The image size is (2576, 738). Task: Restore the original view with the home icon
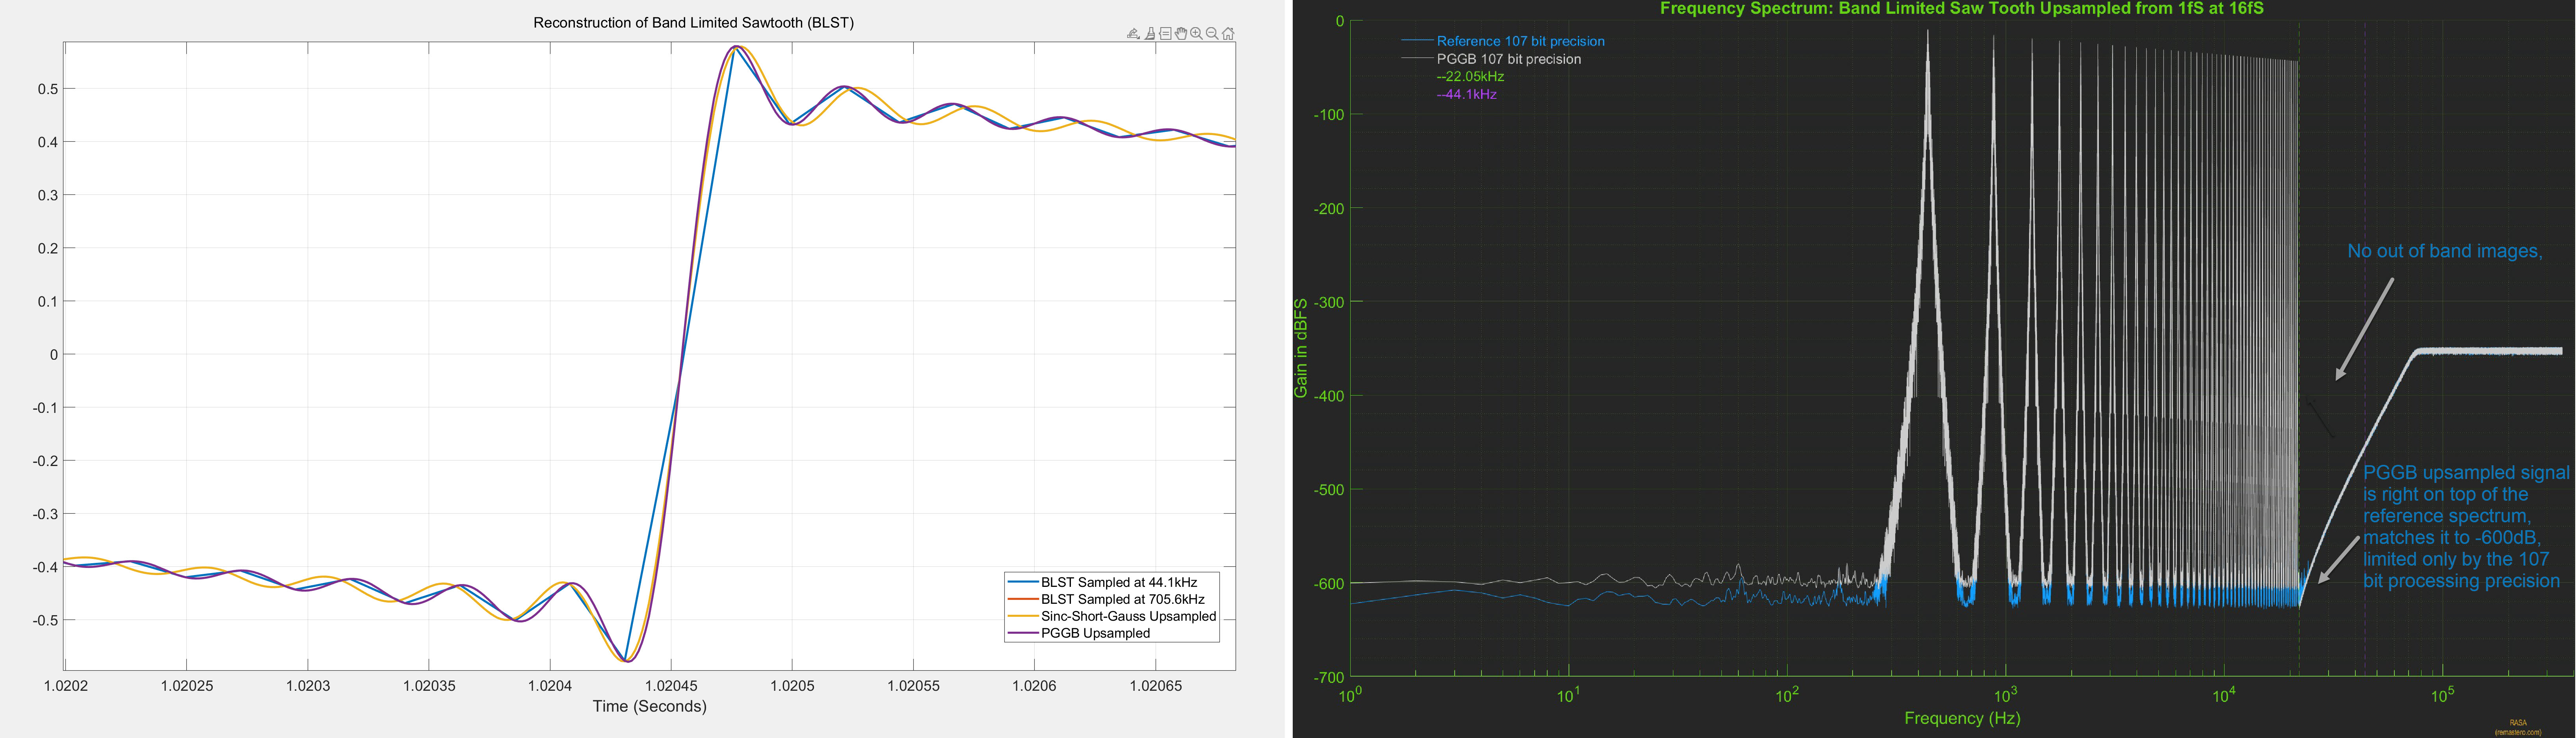(x=1228, y=34)
